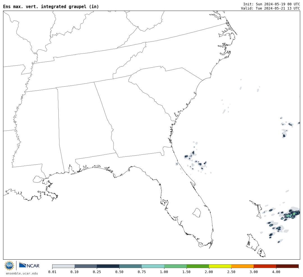Select the dark maroon swatch above 4.00

click(287, 266)
